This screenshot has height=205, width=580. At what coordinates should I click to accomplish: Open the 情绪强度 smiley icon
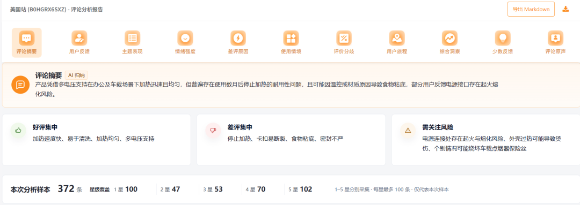point(185,38)
